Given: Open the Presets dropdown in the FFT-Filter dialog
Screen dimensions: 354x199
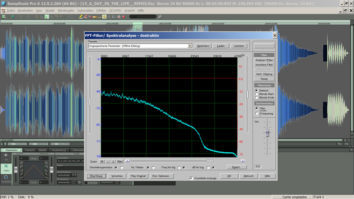Looking at the screenshot, I should click(x=190, y=46).
